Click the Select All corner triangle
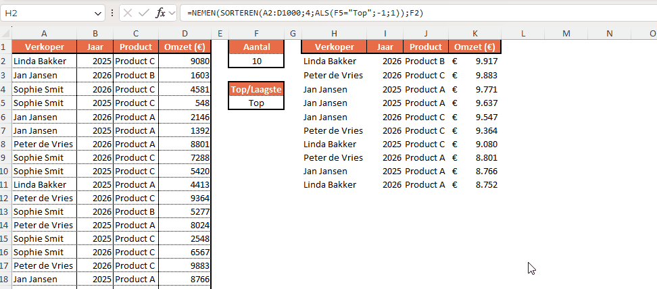Screen dimensions: 657x289 (x=6, y=33)
